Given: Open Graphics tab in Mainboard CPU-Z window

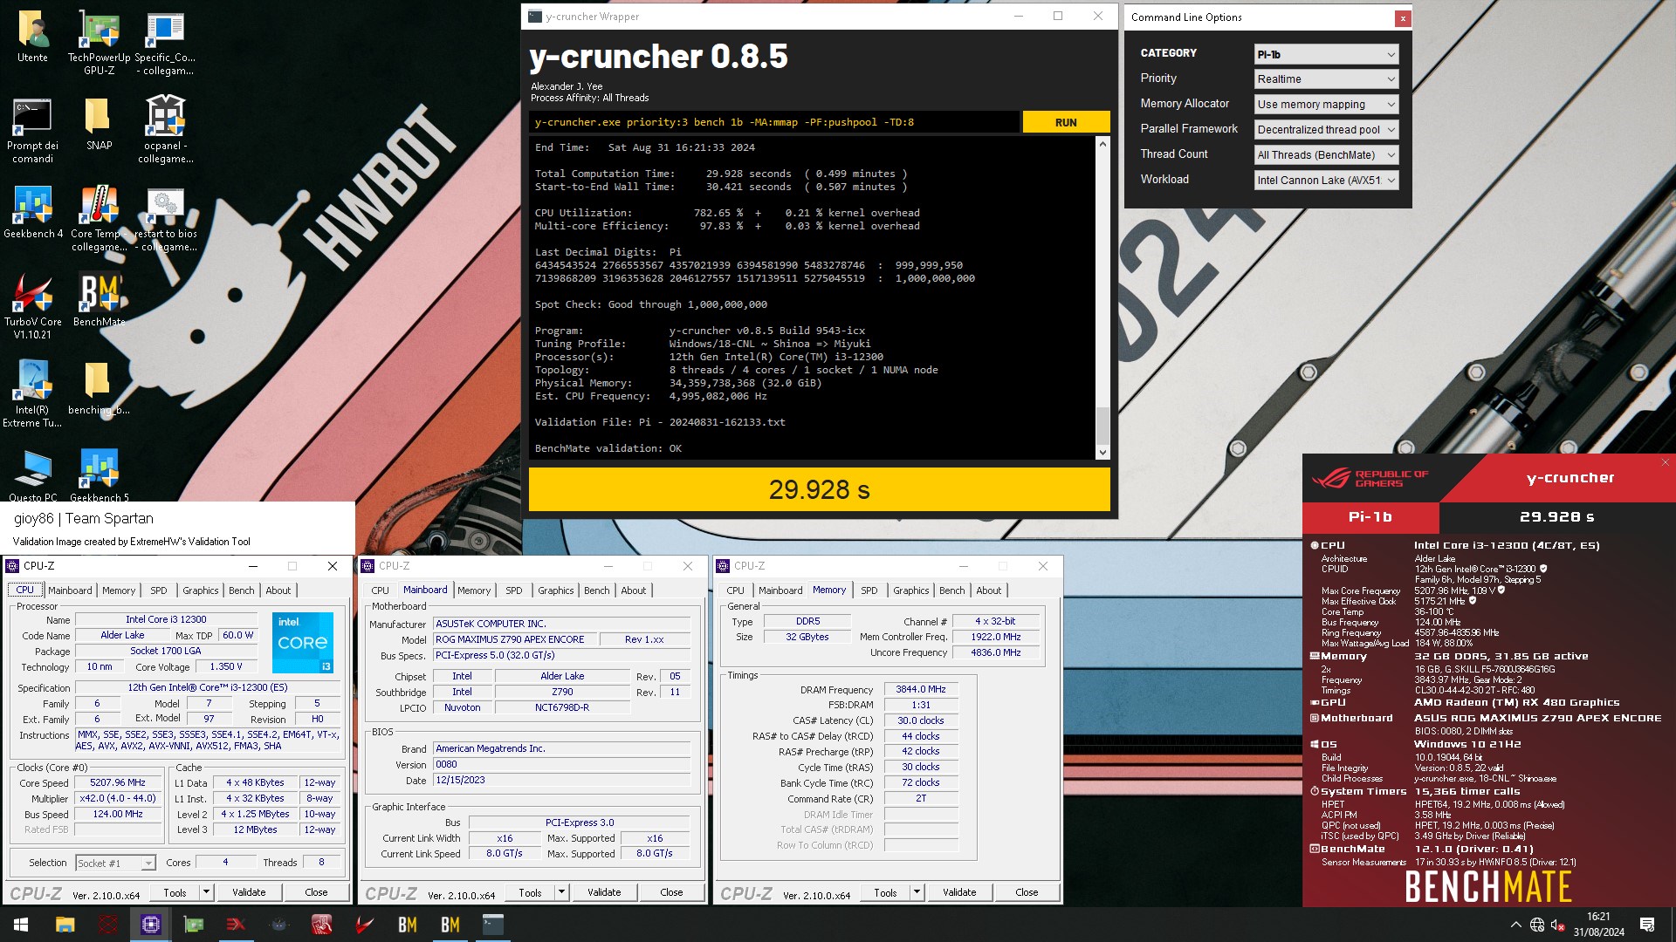Looking at the screenshot, I should pyautogui.click(x=556, y=590).
